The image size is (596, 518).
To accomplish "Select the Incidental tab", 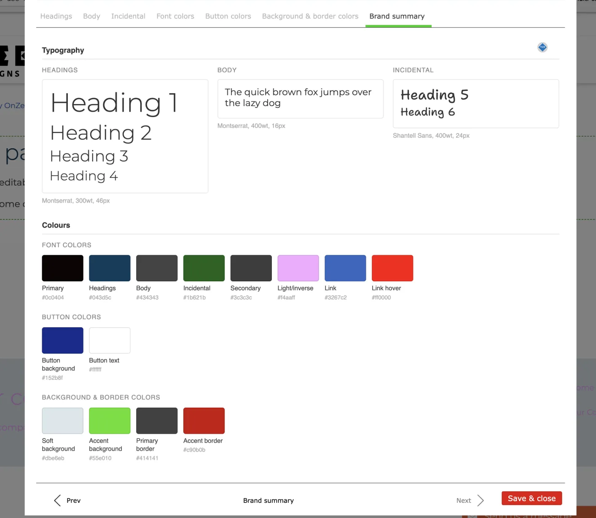I will [128, 16].
